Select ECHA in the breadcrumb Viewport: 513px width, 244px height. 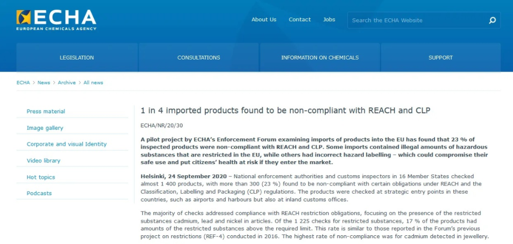[x=23, y=83]
